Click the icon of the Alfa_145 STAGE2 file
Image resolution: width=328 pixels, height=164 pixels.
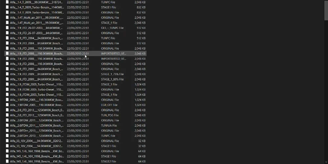coord(7,161)
